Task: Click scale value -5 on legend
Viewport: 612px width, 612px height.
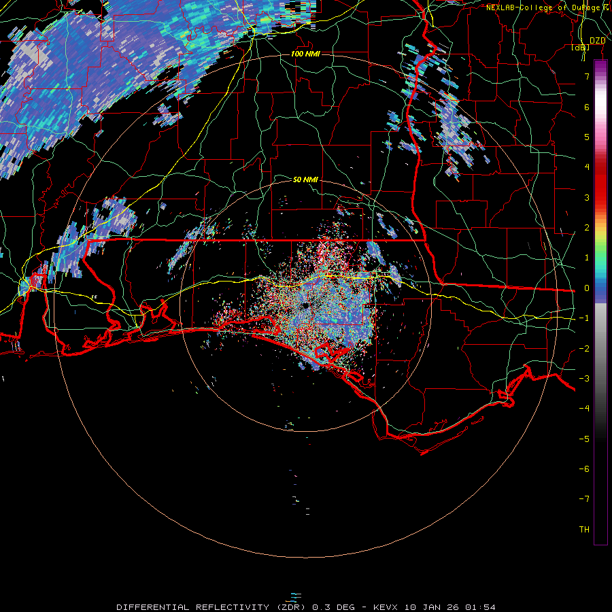Action: pos(584,439)
